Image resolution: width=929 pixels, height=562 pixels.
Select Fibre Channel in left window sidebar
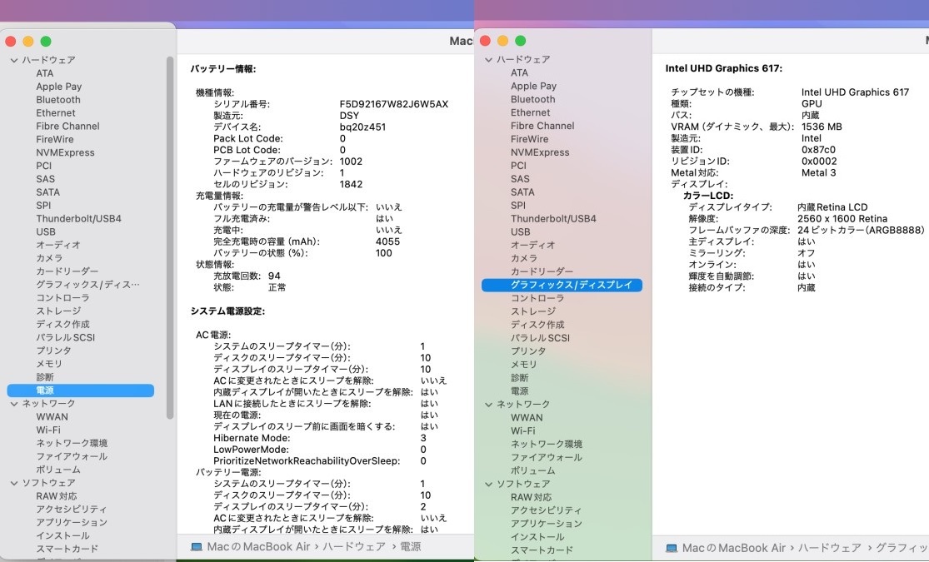tap(67, 127)
